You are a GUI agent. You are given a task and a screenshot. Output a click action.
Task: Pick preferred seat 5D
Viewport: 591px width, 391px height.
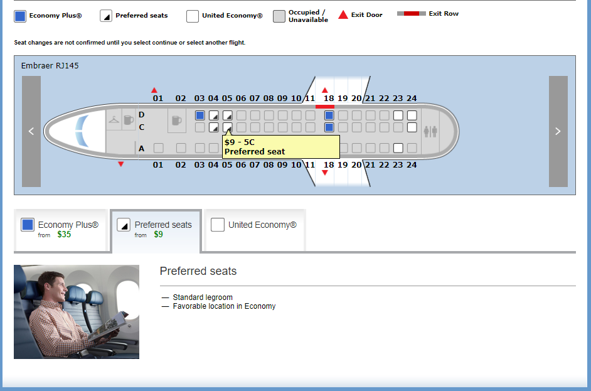point(228,115)
